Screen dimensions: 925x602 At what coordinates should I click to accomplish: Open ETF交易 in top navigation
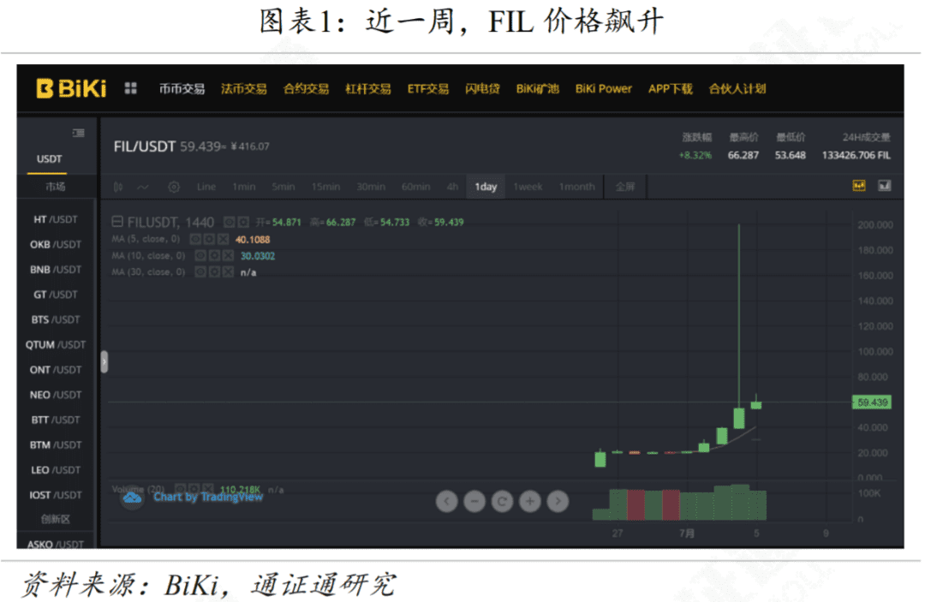(x=427, y=88)
